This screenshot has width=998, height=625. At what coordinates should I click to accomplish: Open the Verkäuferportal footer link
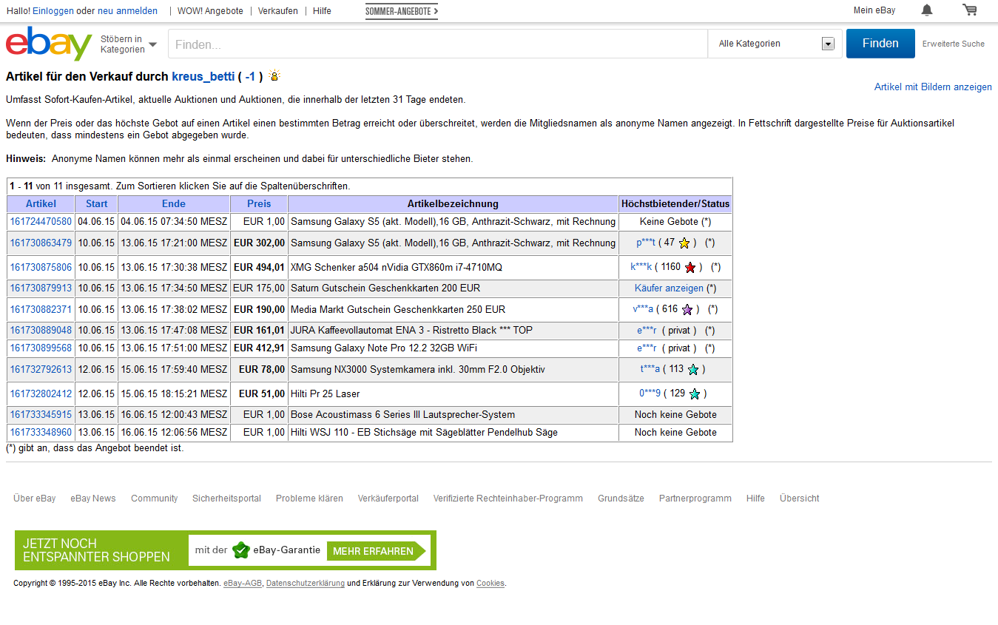click(388, 499)
